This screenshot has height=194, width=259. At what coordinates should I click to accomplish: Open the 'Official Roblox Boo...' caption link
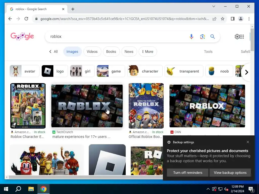145,137
